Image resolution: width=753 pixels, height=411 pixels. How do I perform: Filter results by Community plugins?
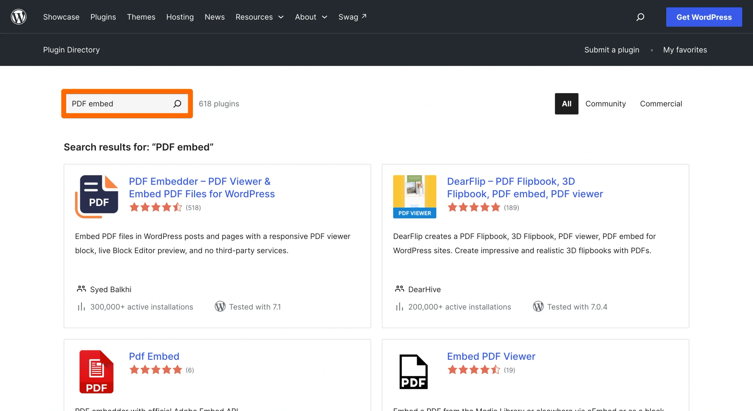pos(605,104)
